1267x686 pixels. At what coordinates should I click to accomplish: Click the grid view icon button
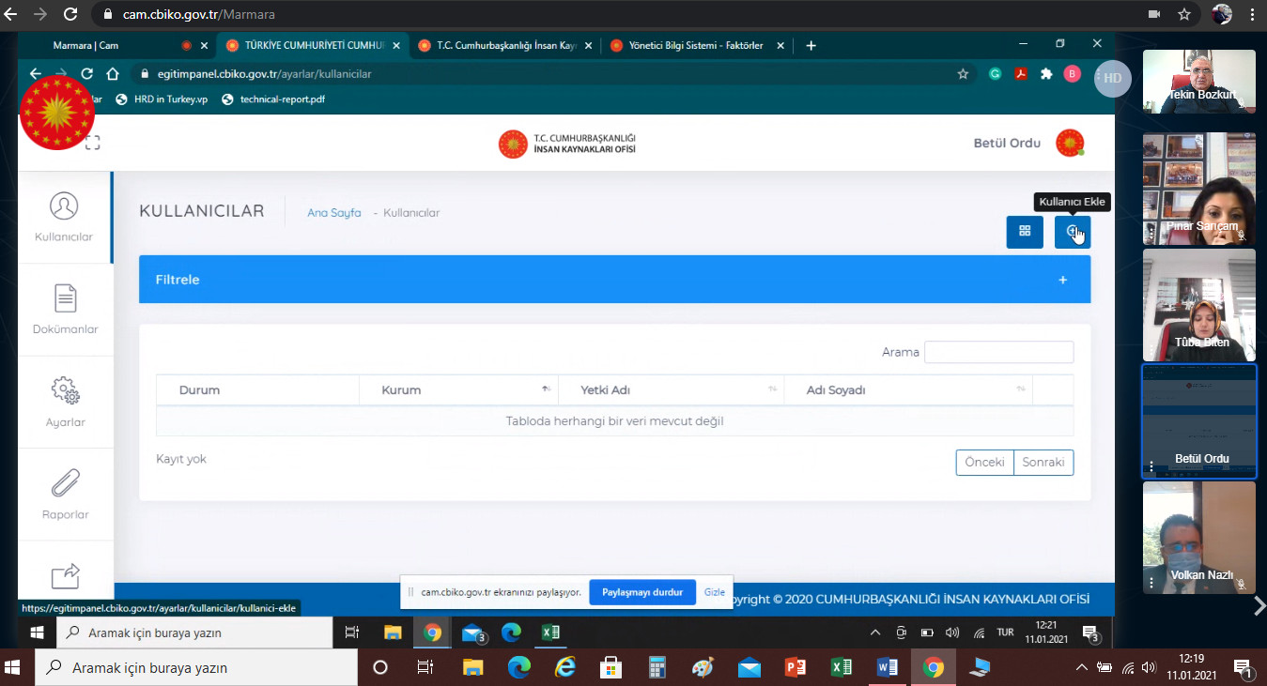(1024, 232)
